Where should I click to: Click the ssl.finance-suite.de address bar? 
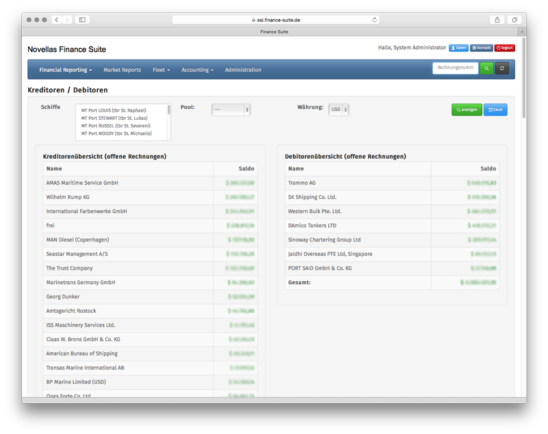point(275,20)
